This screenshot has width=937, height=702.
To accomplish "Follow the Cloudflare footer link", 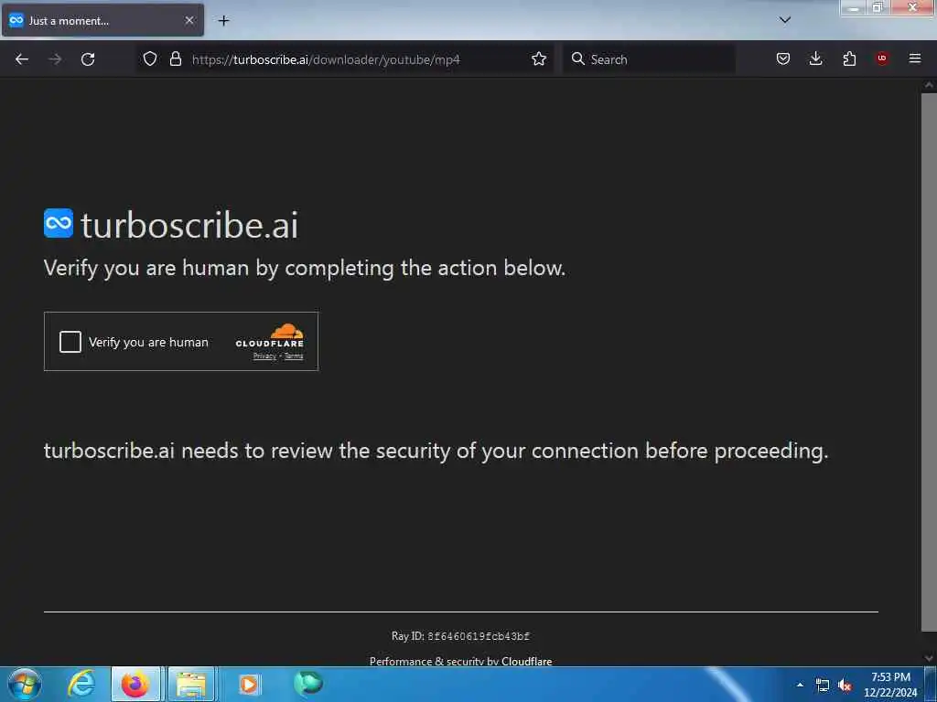I will click(526, 662).
